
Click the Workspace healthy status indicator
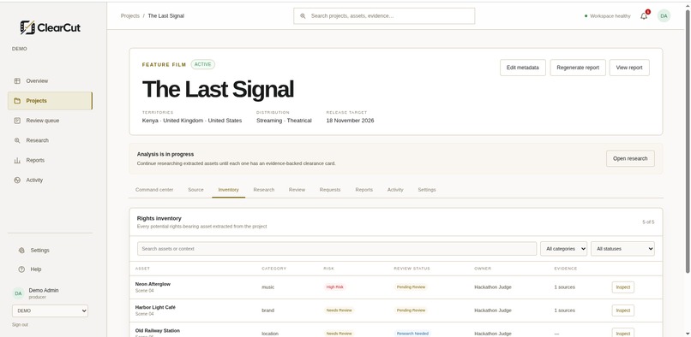[x=607, y=16]
